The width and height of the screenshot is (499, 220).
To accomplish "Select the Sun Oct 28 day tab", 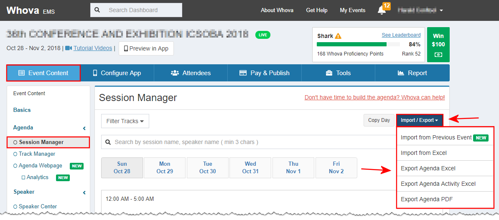I will coord(122,167).
